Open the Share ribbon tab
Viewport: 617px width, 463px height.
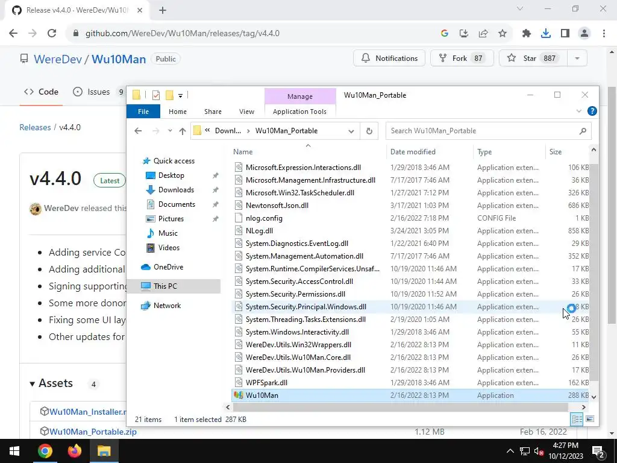tap(213, 112)
